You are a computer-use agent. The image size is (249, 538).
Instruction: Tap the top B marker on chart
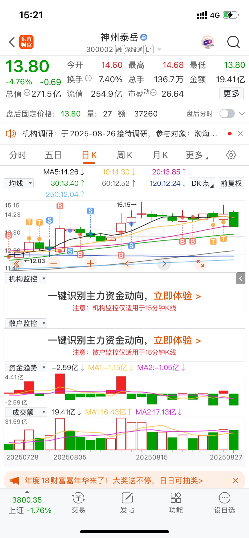(60, 206)
